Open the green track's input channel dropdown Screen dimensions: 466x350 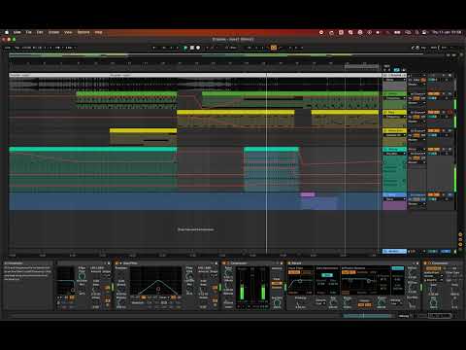417,94
